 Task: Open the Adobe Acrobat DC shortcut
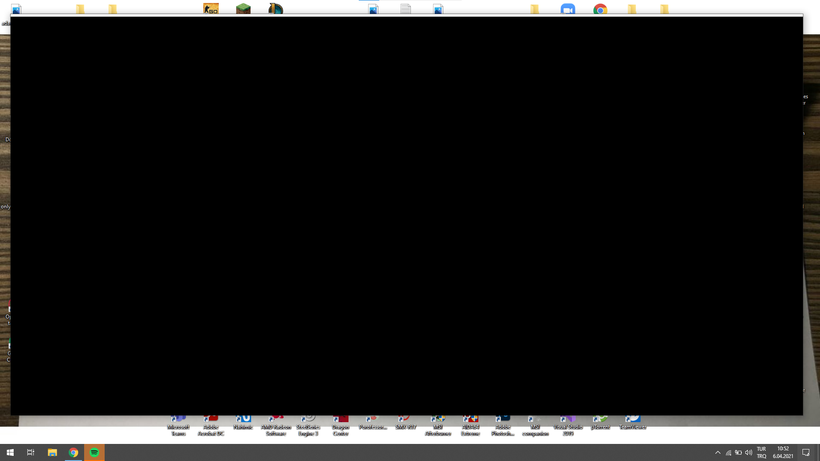(x=211, y=427)
